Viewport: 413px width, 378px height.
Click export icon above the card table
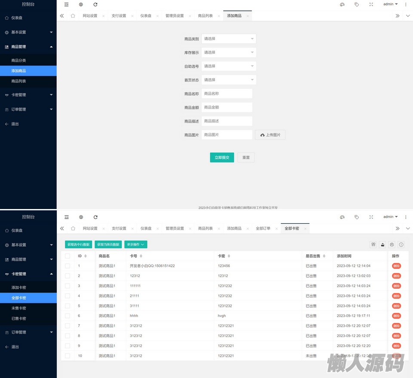pyautogui.click(x=383, y=244)
